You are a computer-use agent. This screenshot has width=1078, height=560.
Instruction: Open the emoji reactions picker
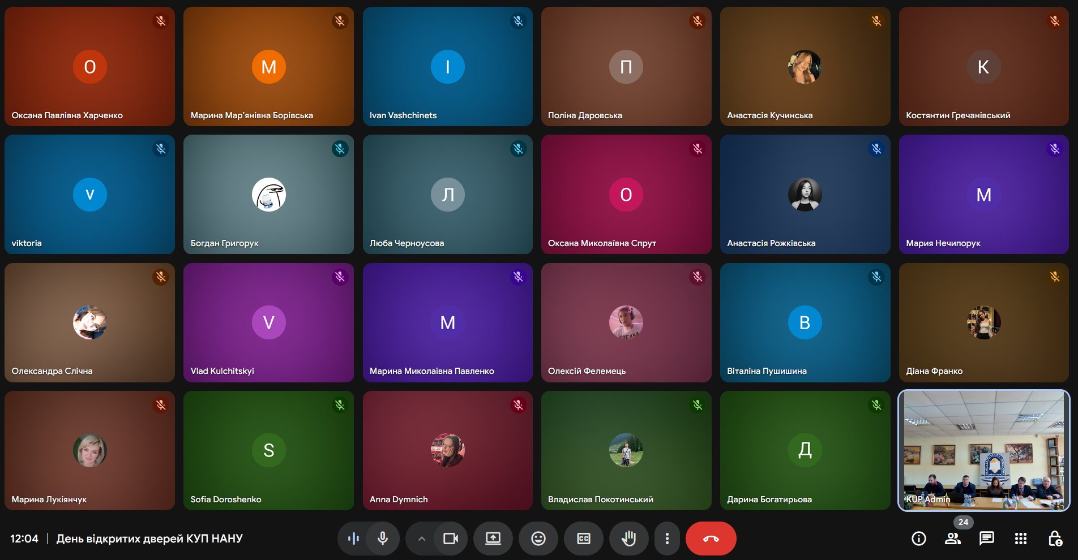tap(538, 539)
